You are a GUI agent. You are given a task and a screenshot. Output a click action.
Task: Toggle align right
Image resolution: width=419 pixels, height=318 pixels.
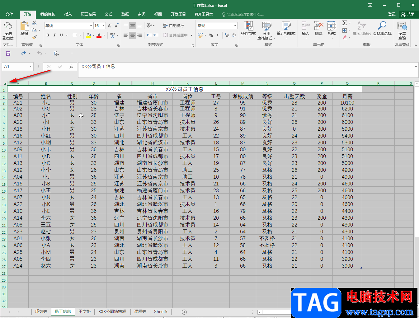pyautogui.click(x=139, y=35)
